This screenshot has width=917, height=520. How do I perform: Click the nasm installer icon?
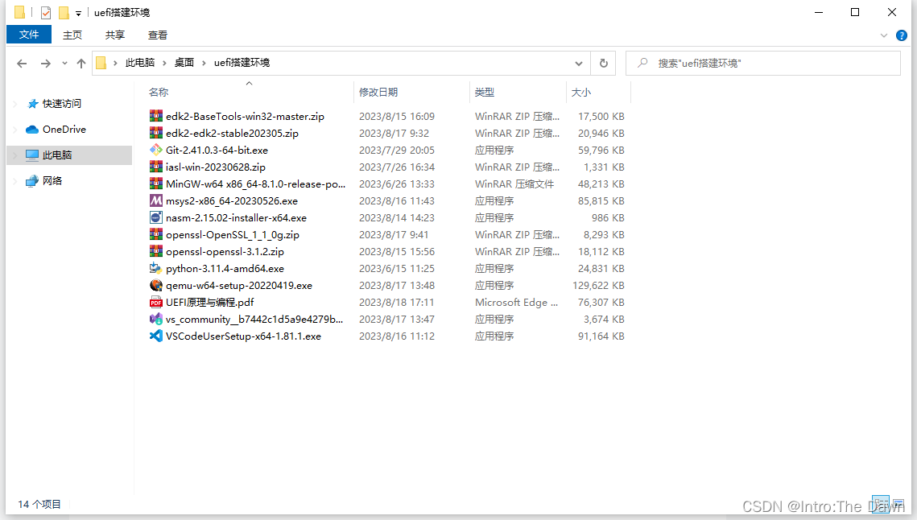pos(155,217)
